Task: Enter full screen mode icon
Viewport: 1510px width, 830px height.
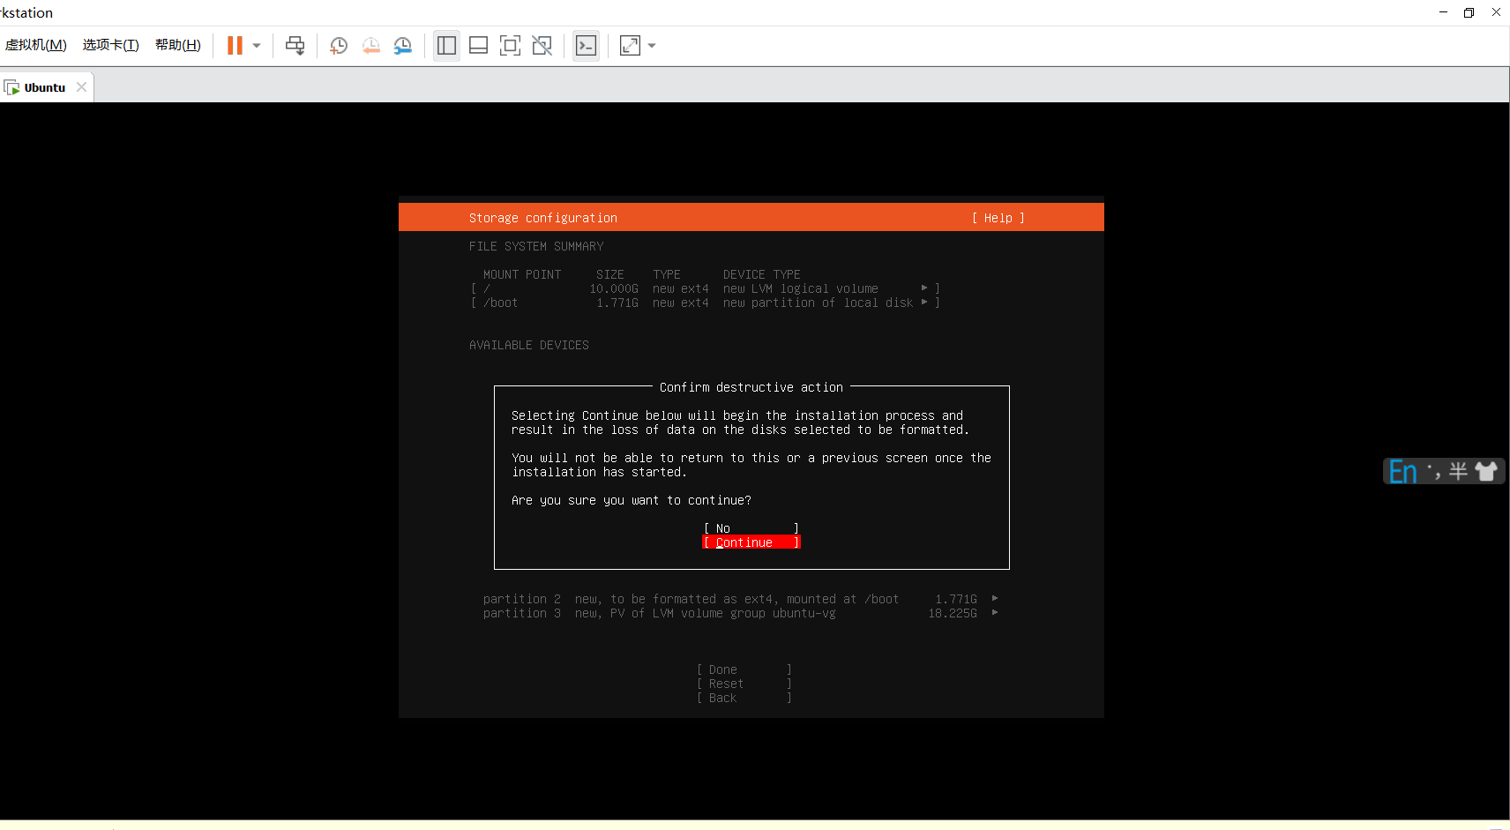Action: tap(511, 46)
